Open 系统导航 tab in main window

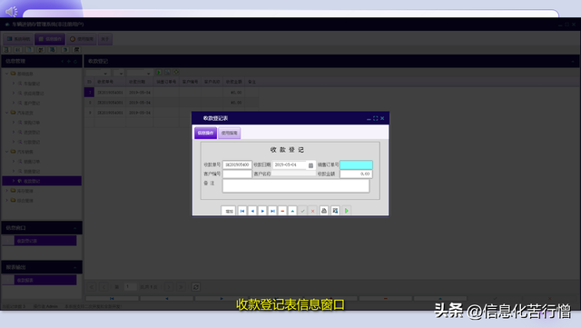pos(19,39)
